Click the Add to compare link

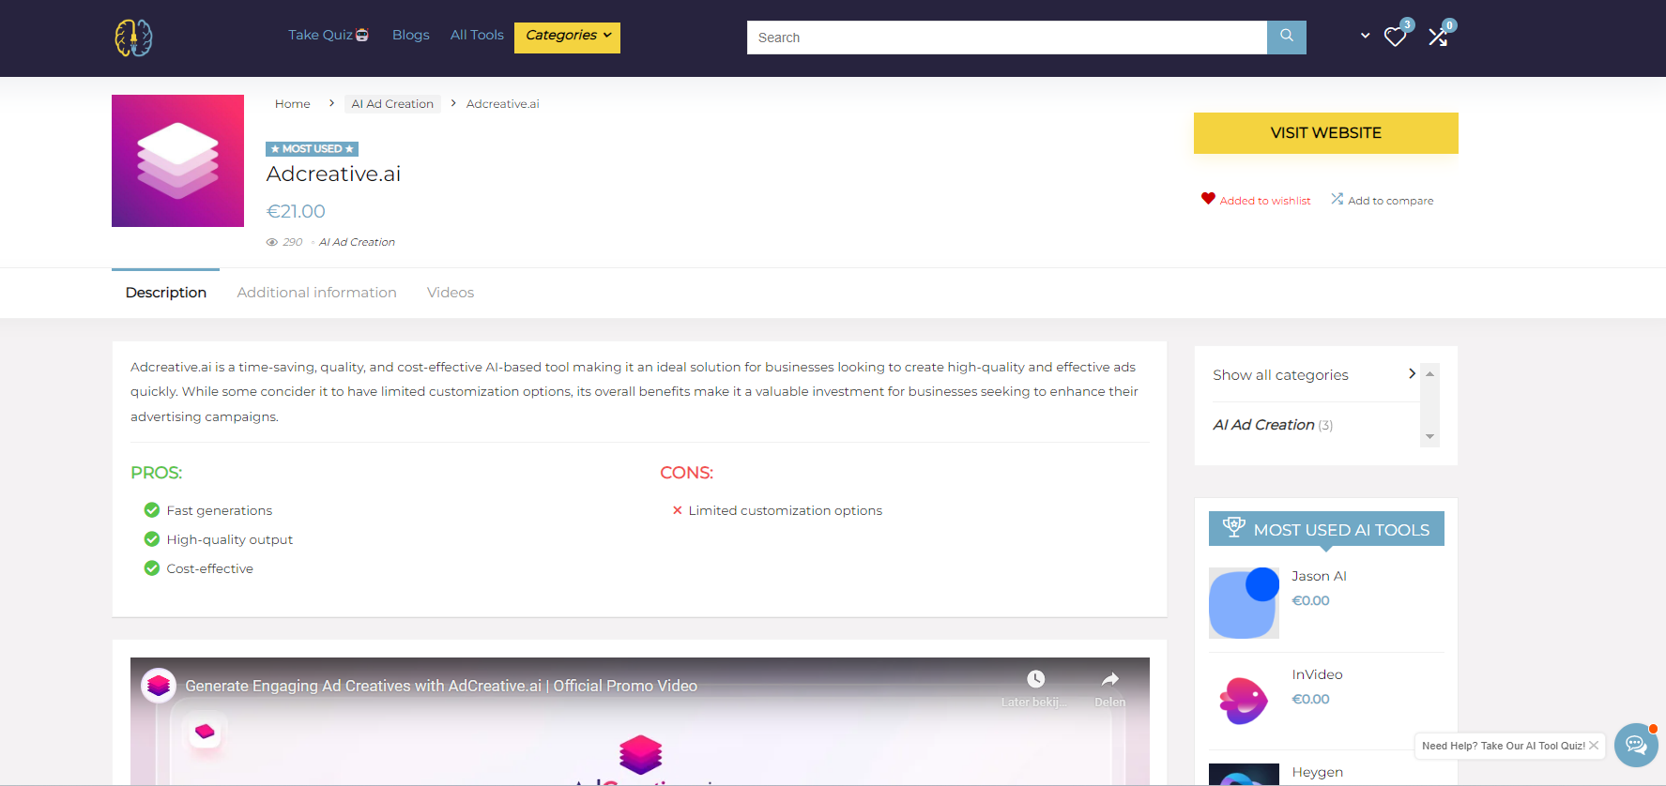(1391, 201)
